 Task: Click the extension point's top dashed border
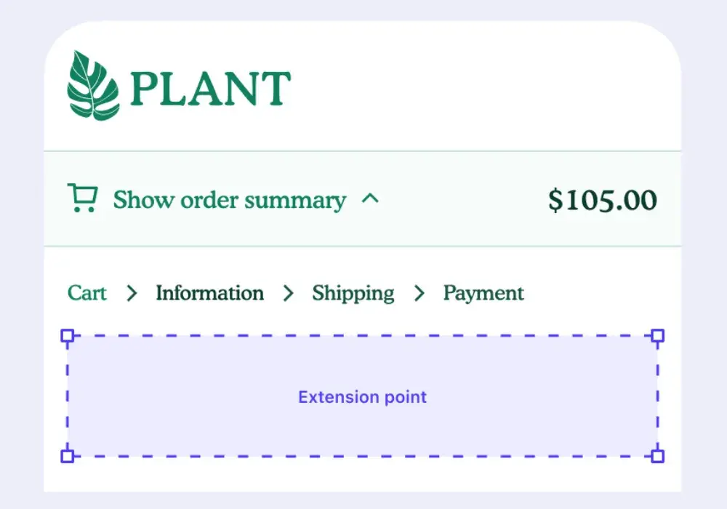[x=362, y=336]
